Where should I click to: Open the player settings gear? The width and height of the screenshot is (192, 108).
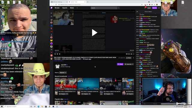[x=129, y=54]
